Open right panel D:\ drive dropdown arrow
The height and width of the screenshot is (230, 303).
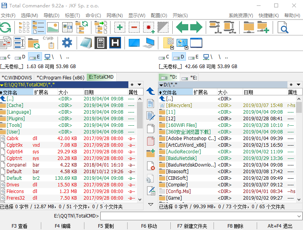161,85
